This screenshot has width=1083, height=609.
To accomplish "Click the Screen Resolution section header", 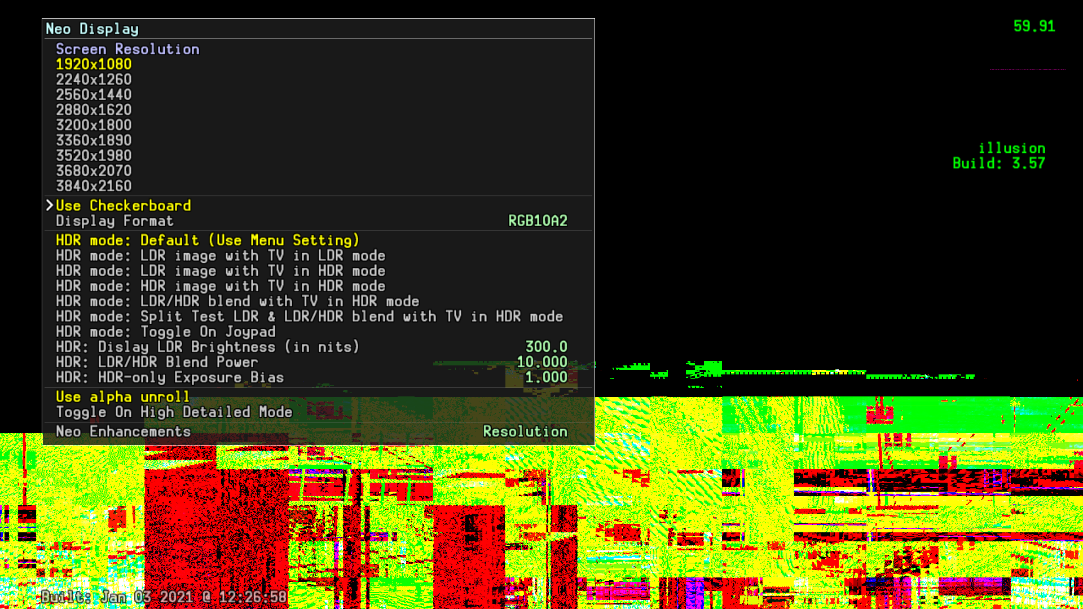I will (x=127, y=50).
